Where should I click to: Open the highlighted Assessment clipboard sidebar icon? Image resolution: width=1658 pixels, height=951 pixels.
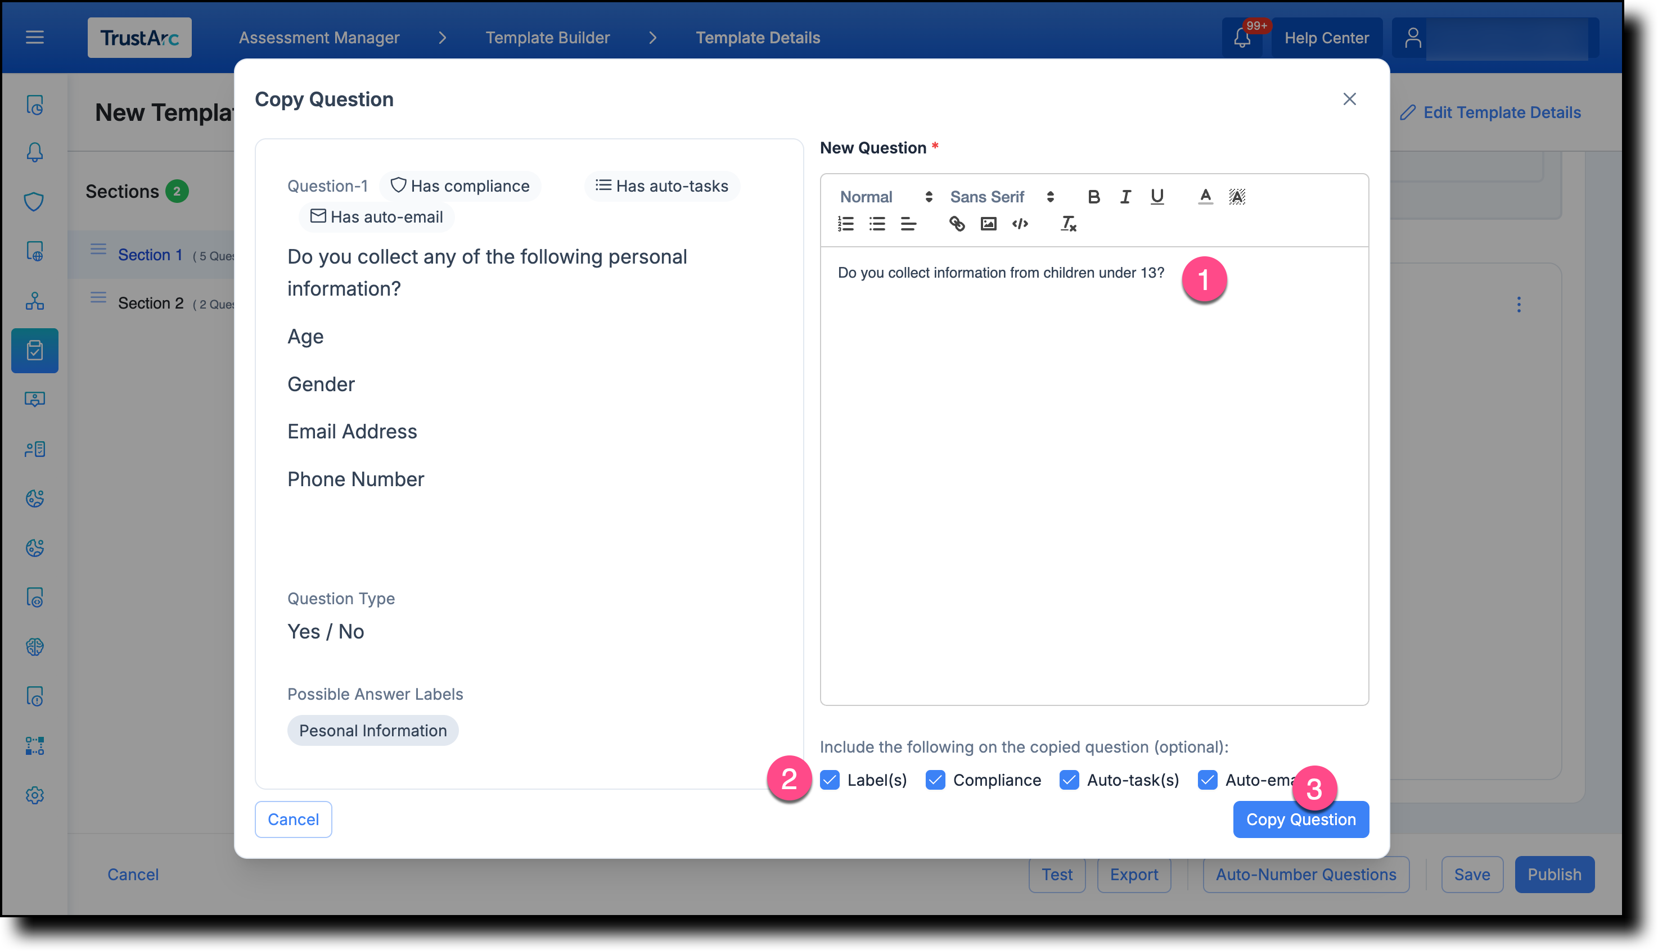pos(35,350)
